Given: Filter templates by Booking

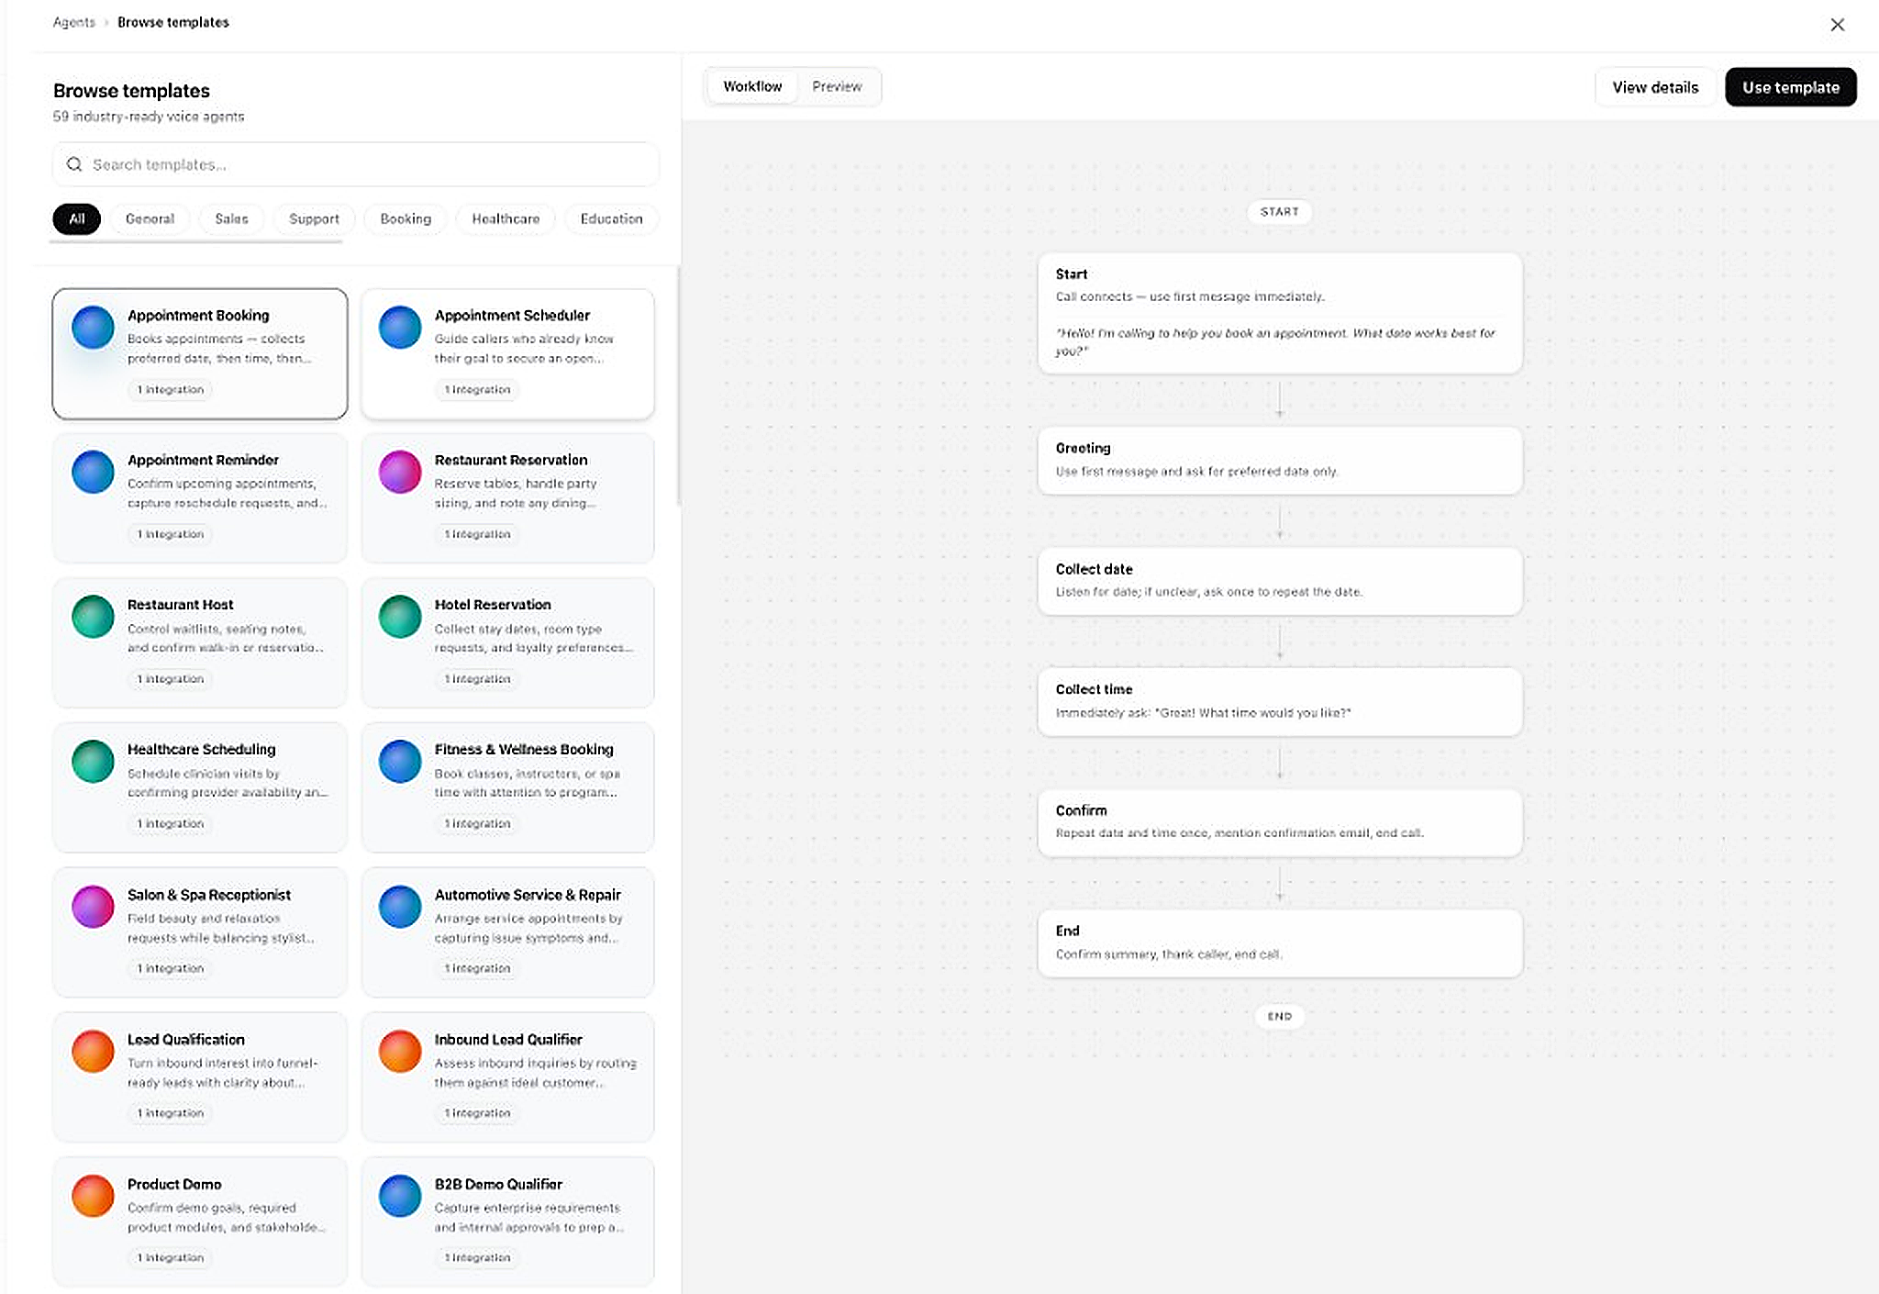Looking at the screenshot, I should pos(406,218).
